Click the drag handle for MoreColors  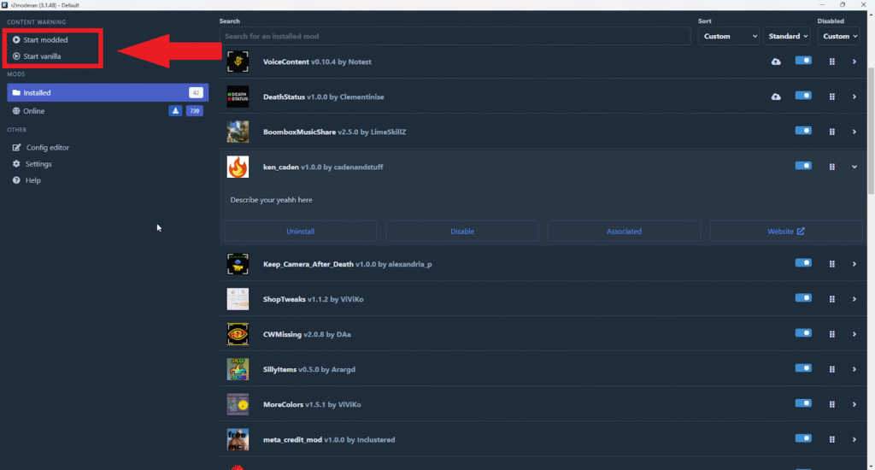[832, 405]
